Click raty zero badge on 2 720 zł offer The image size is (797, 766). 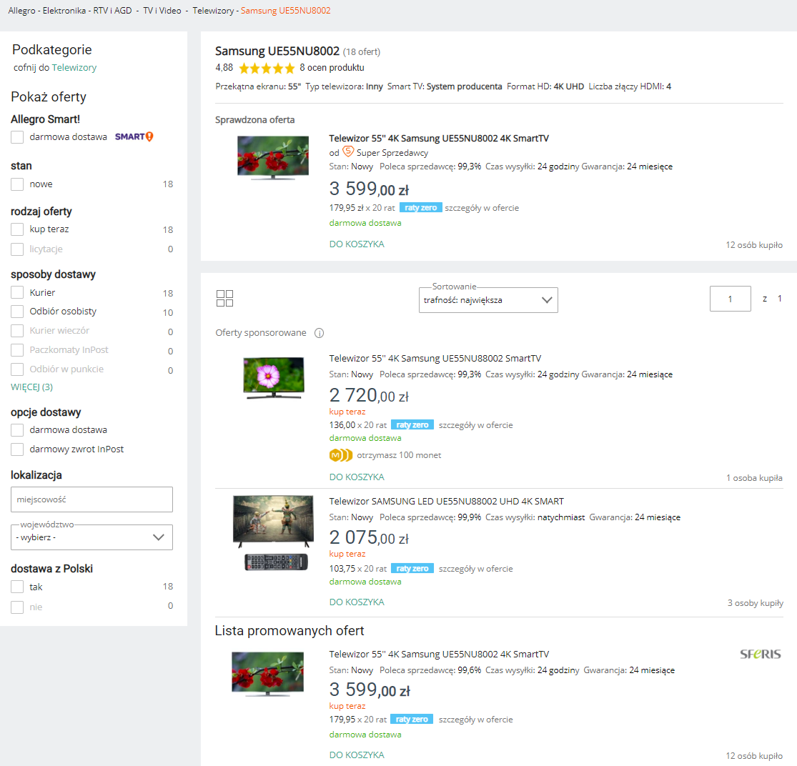pyautogui.click(x=412, y=425)
